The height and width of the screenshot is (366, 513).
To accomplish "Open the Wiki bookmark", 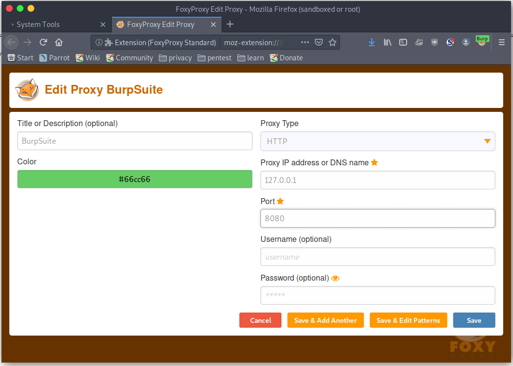I will [x=88, y=58].
